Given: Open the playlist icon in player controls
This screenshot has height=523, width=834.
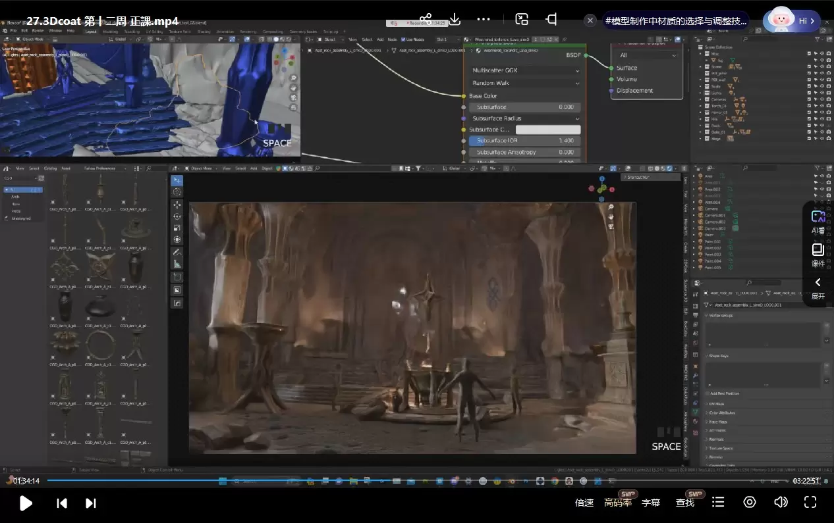Looking at the screenshot, I should point(719,503).
